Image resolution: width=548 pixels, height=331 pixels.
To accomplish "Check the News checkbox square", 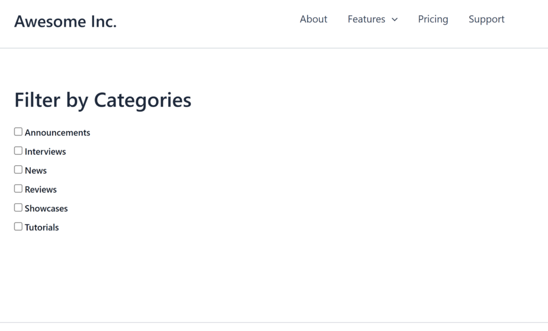I will (18, 170).
